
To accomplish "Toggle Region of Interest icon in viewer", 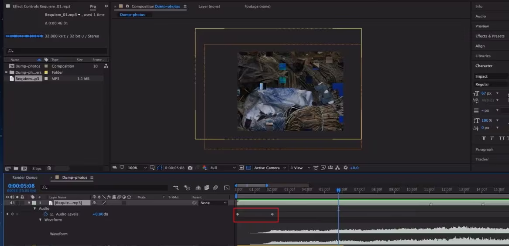I will 241,167.
